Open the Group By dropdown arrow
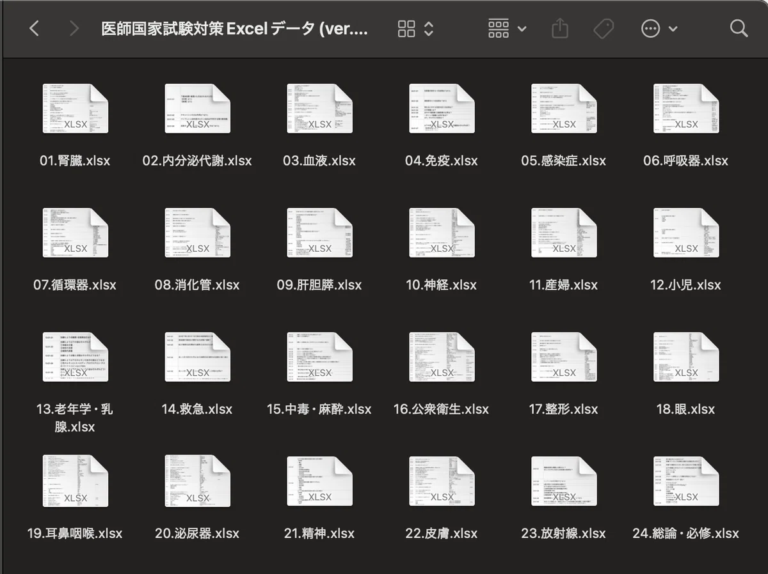 tap(522, 29)
